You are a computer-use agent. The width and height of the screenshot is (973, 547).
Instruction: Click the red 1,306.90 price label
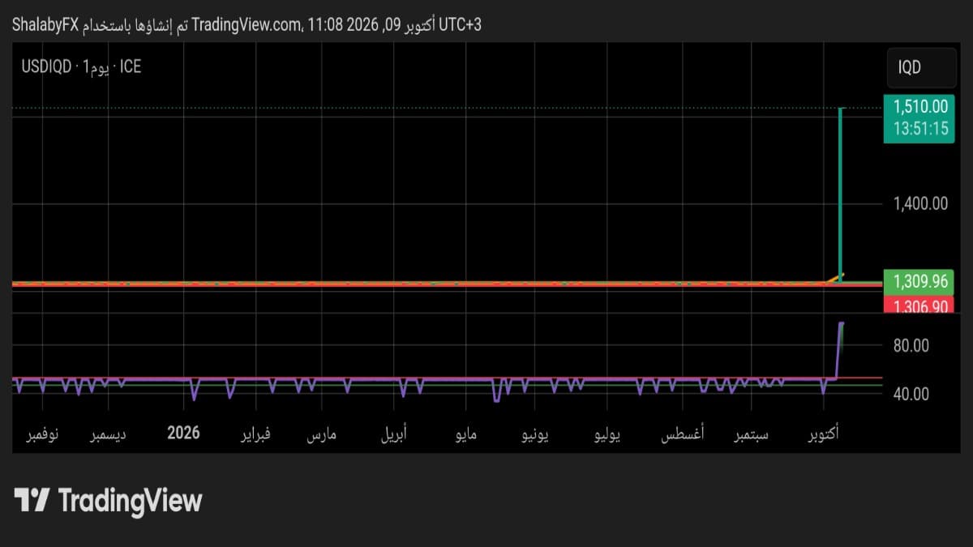click(920, 306)
